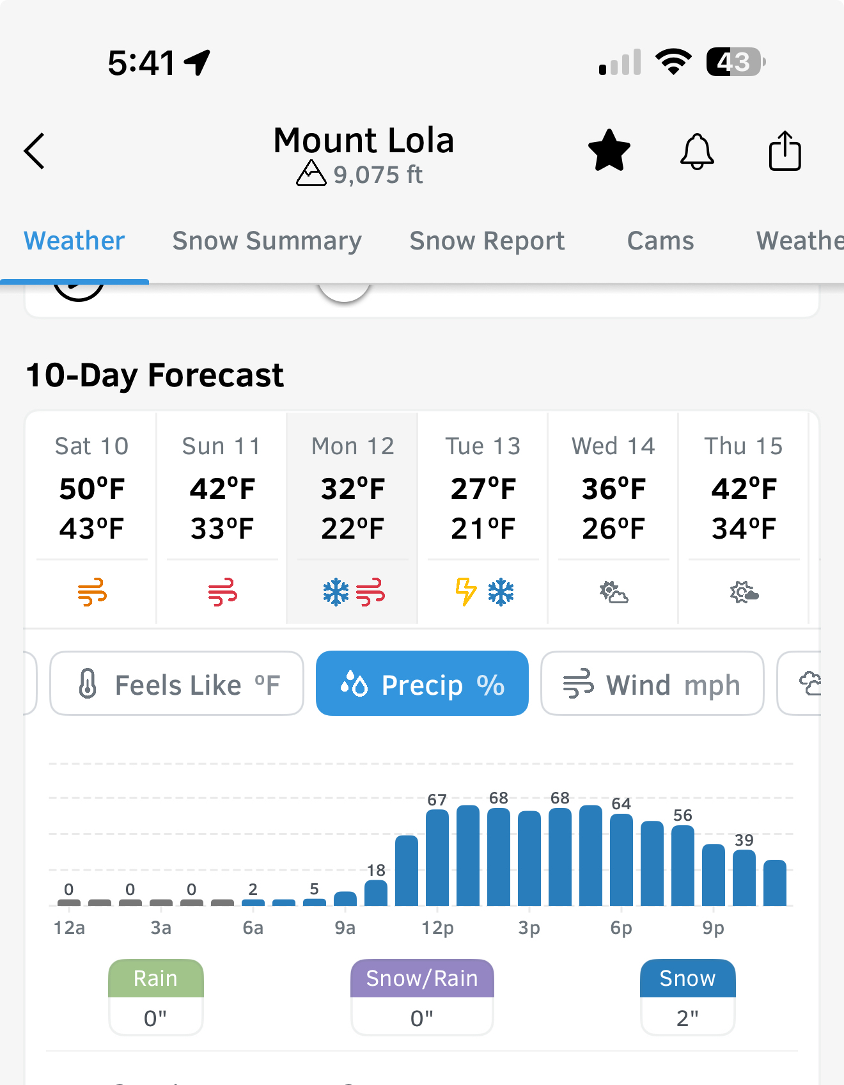Viewport: 844px width, 1085px height.
Task: Select Wed 14 partly cloudy icon
Action: click(613, 592)
